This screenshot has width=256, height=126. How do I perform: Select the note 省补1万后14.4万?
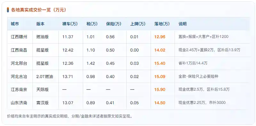193,63
